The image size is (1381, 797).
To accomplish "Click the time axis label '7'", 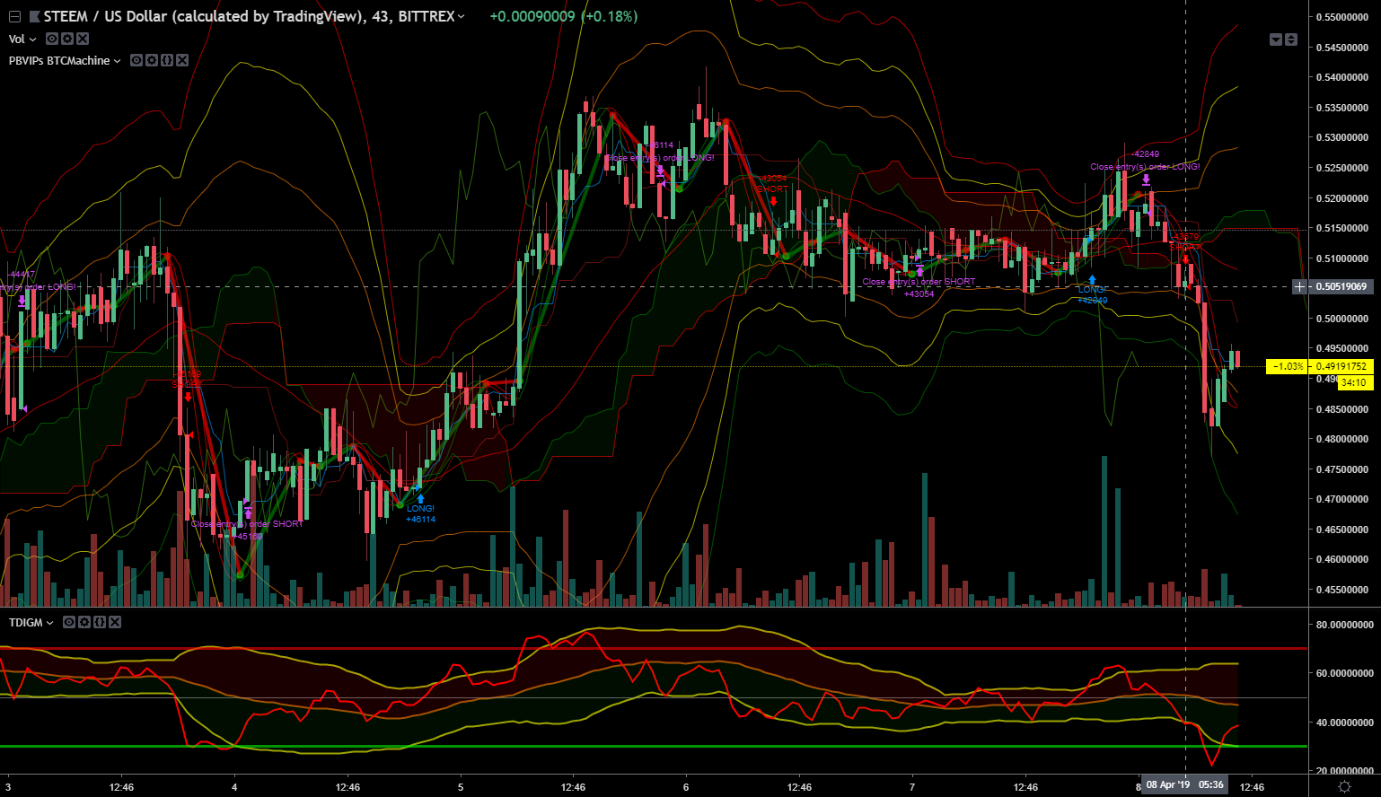I will click(x=912, y=787).
